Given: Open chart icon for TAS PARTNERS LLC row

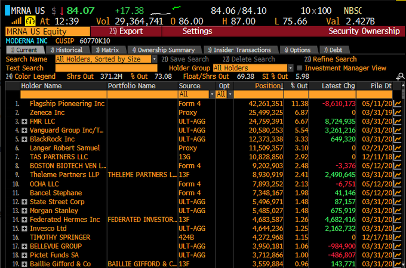Looking at the screenshot, I should click(397, 157).
